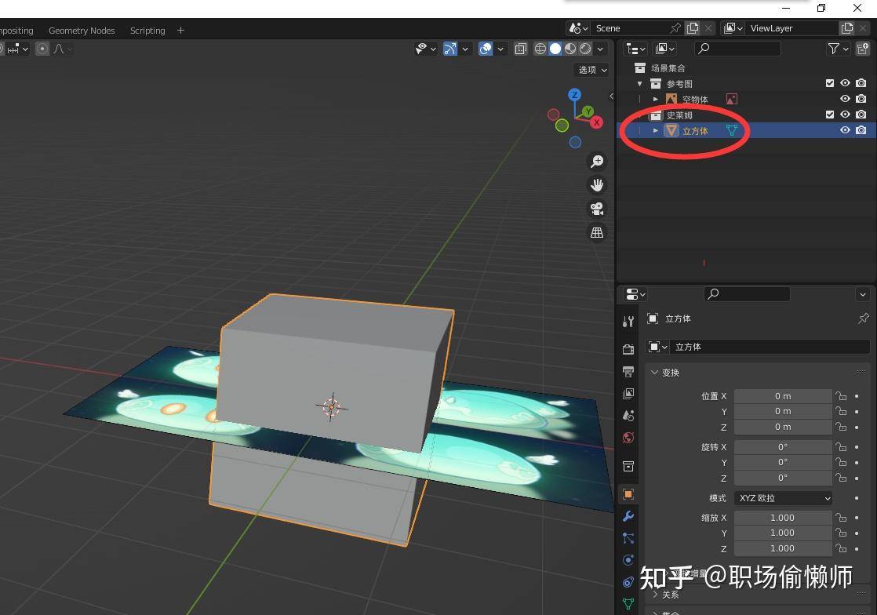877x615 pixels.
Task: Open outliner editor type menu
Action: tap(635, 49)
